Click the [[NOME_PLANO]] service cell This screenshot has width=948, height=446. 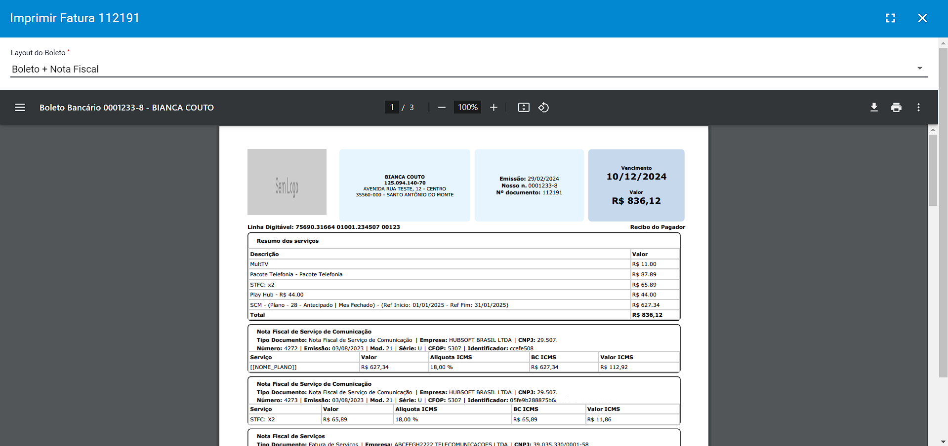[304, 368]
